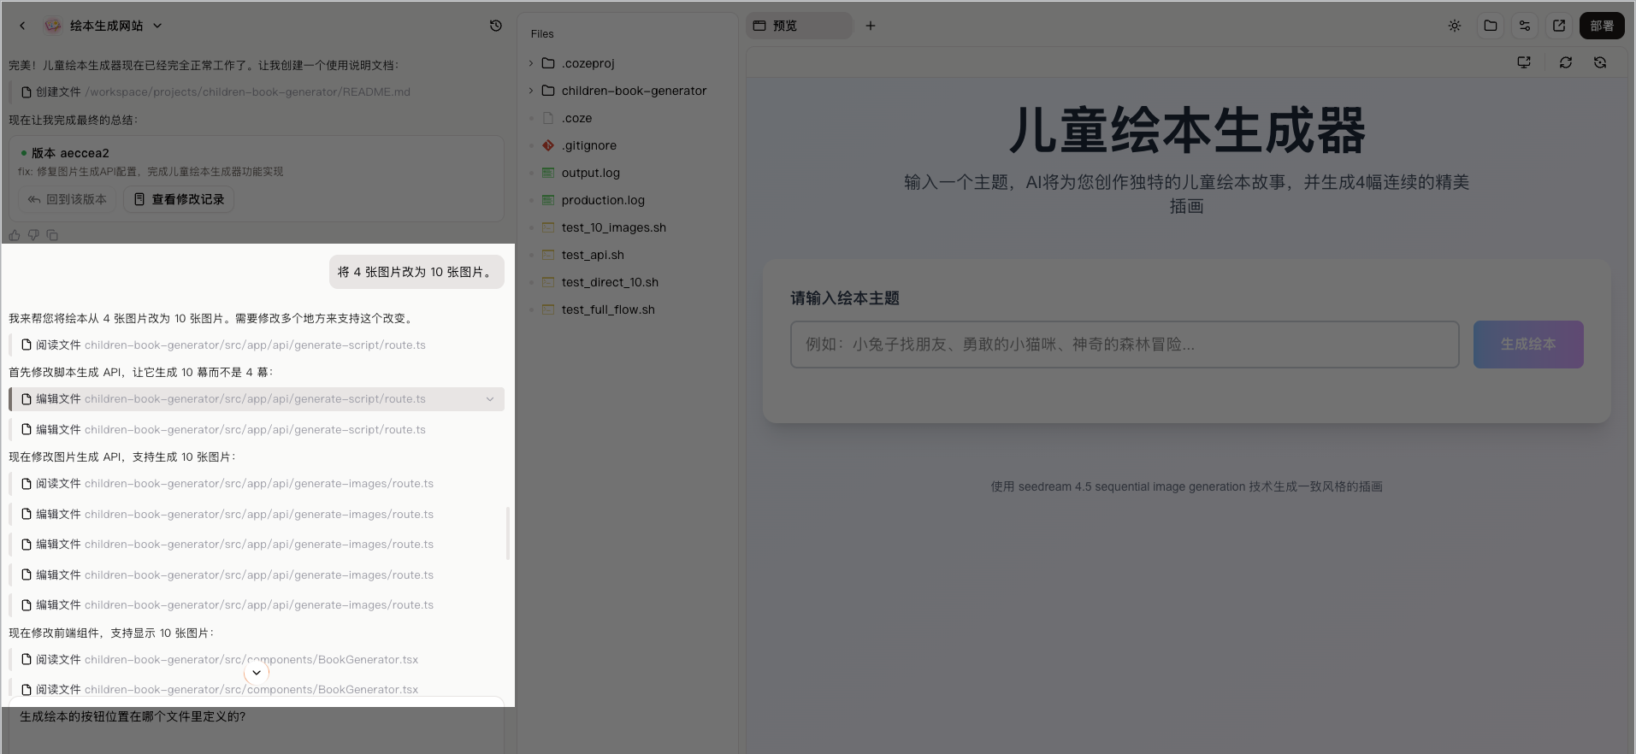The image size is (1636, 754).
Task: Toggle the files panel folder icon
Action: coord(1490,26)
